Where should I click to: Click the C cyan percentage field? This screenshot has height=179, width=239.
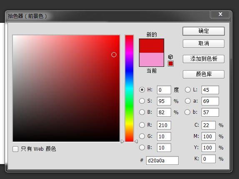pyautogui.click(x=208, y=125)
